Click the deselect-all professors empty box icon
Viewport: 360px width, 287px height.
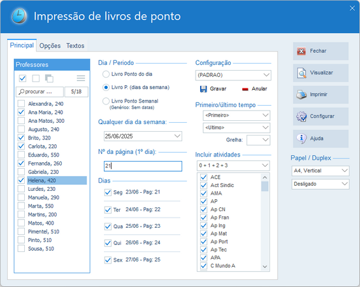click(x=36, y=78)
